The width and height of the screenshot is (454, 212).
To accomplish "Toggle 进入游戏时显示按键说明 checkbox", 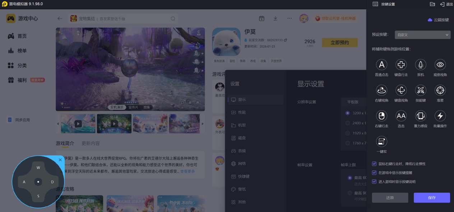I will (x=374, y=182).
